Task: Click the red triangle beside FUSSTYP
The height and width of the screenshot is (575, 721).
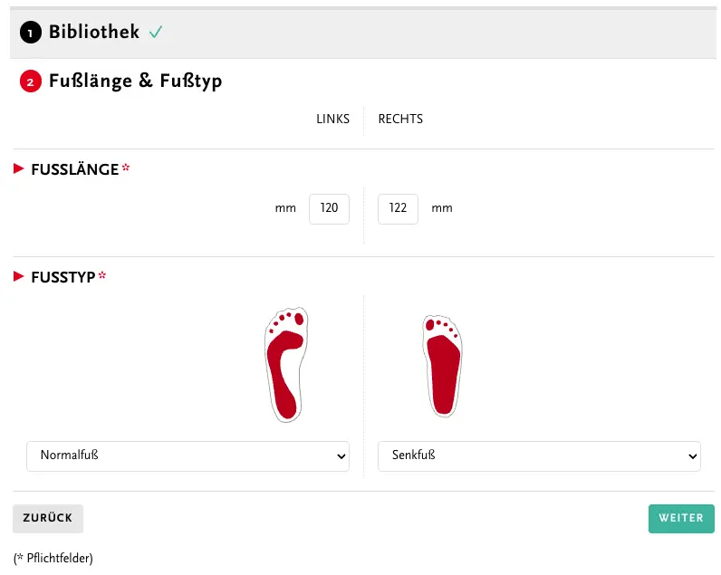Action: (19, 276)
